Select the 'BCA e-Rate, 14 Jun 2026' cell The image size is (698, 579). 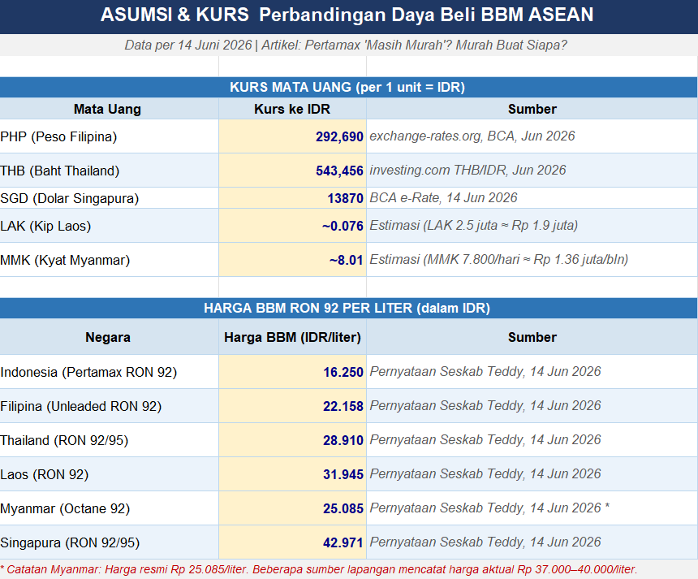[x=532, y=198]
